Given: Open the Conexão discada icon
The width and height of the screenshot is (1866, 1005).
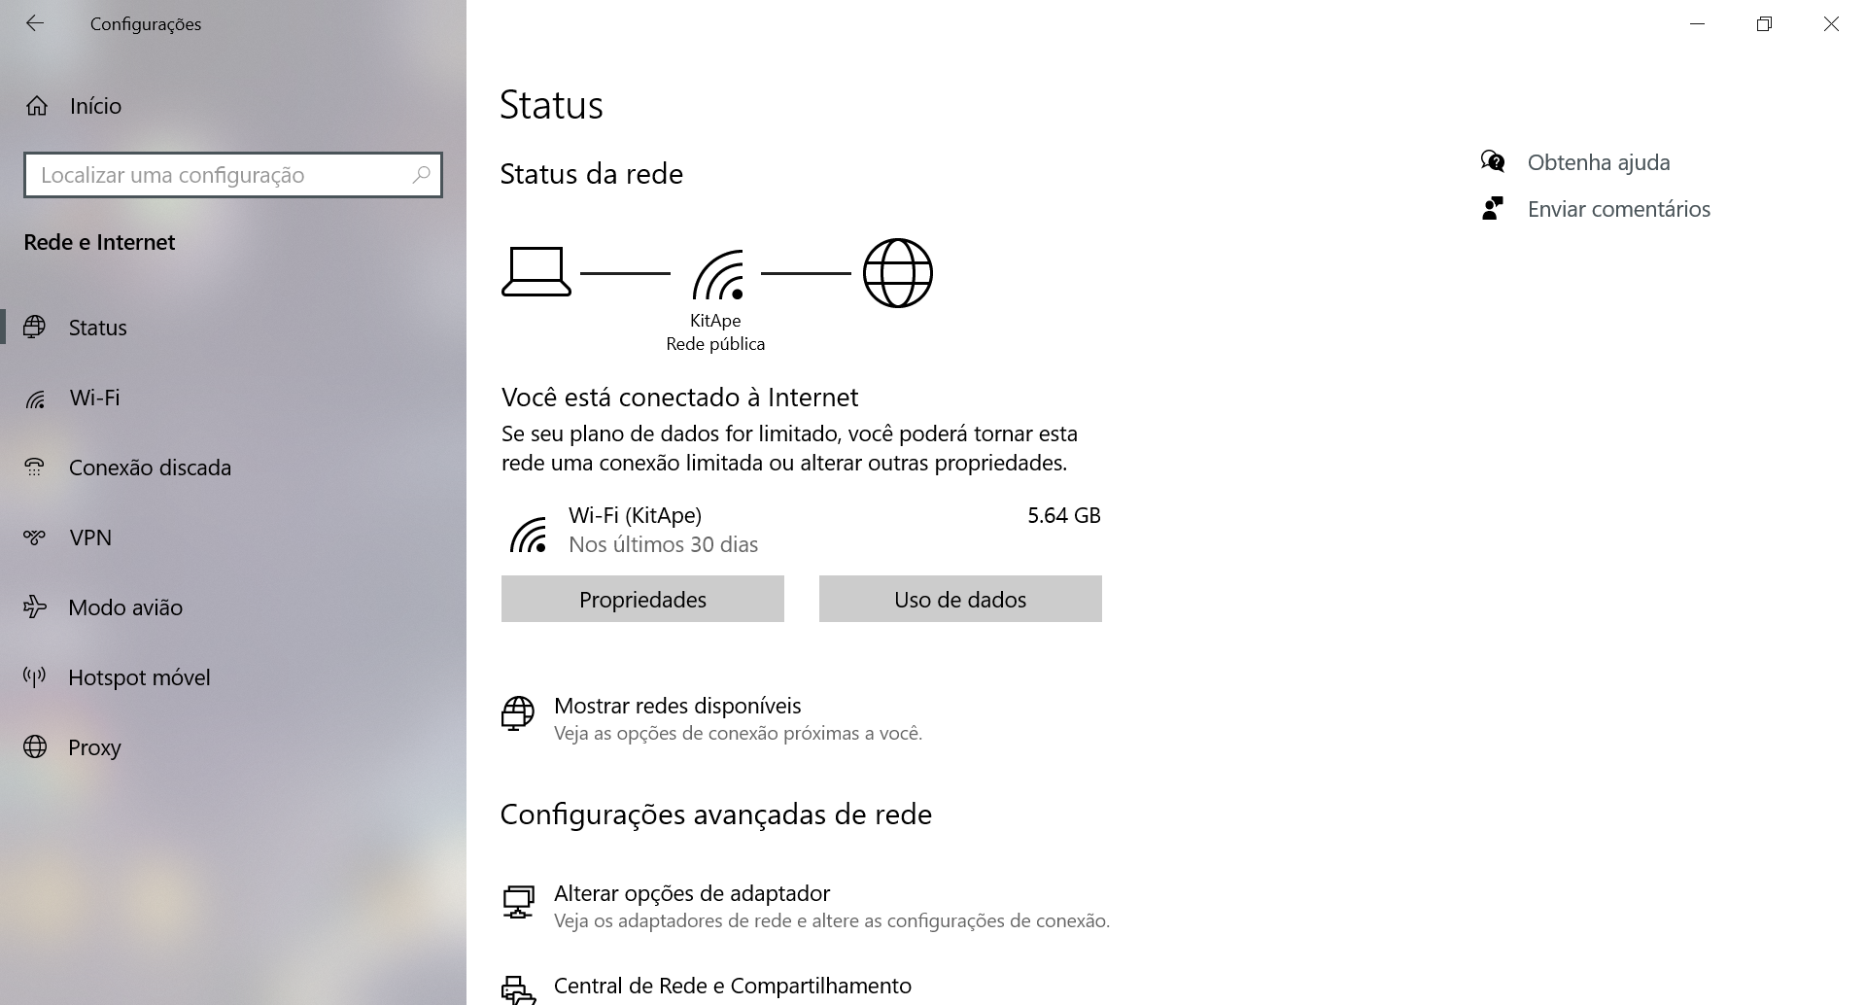Looking at the screenshot, I should click(x=35, y=468).
